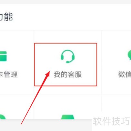Click the tip of the red arrow
This screenshot has height=131, width=131.
tap(49, 72)
